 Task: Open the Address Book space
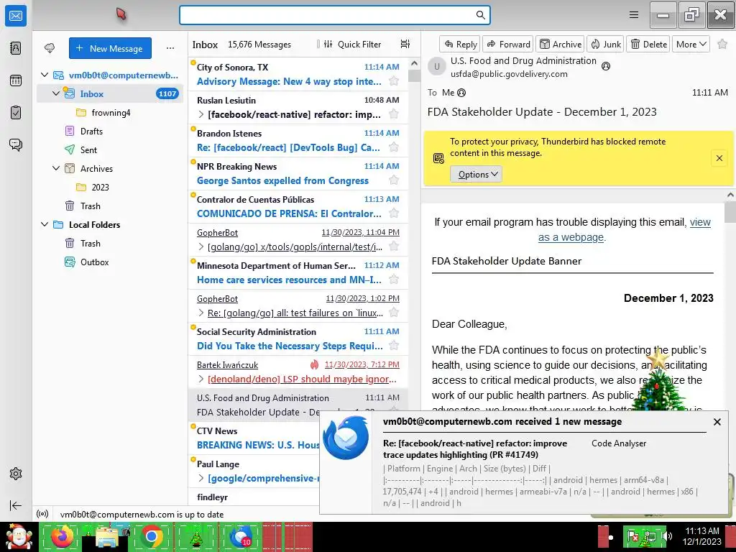click(x=16, y=48)
